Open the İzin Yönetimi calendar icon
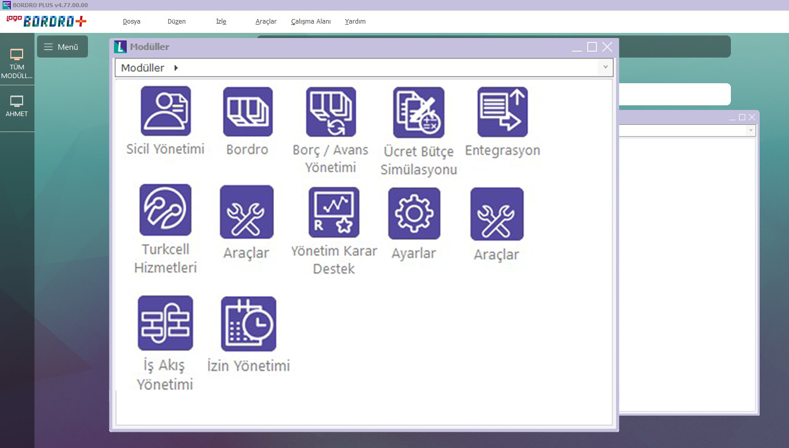 248,324
